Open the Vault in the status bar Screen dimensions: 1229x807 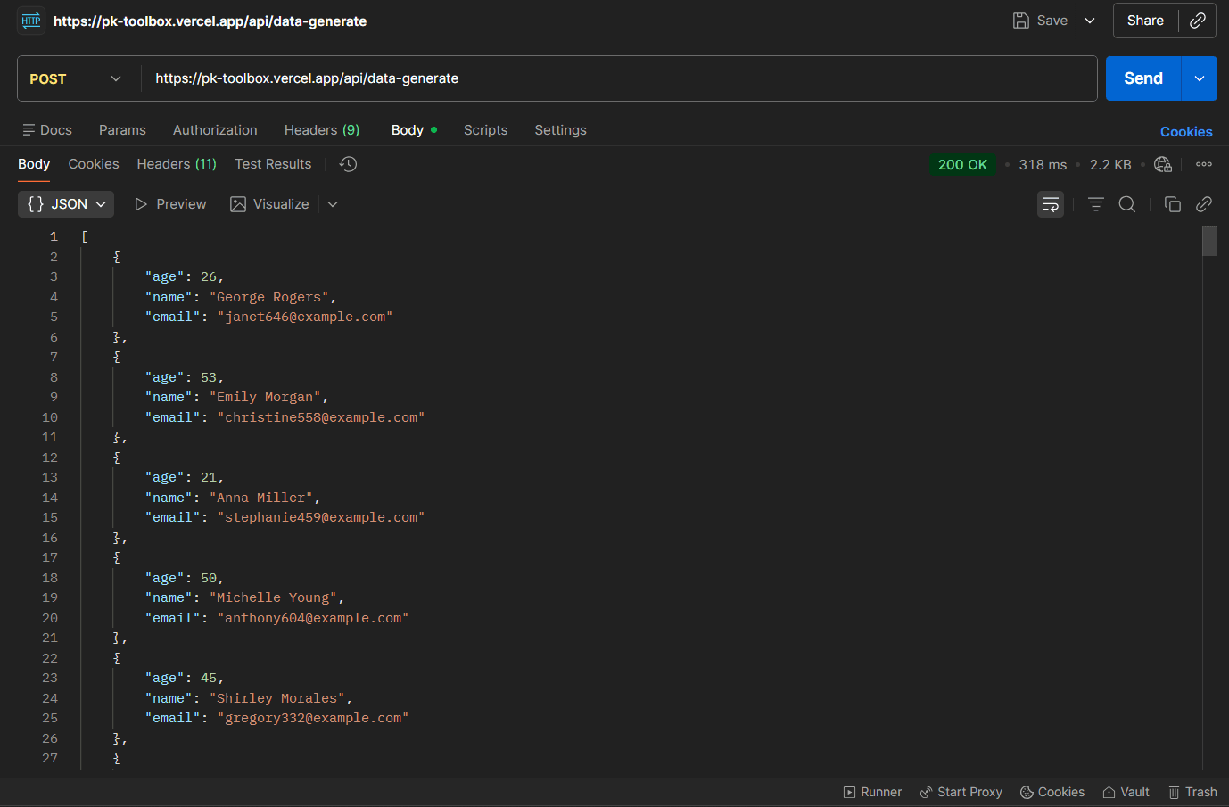click(x=1126, y=792)
